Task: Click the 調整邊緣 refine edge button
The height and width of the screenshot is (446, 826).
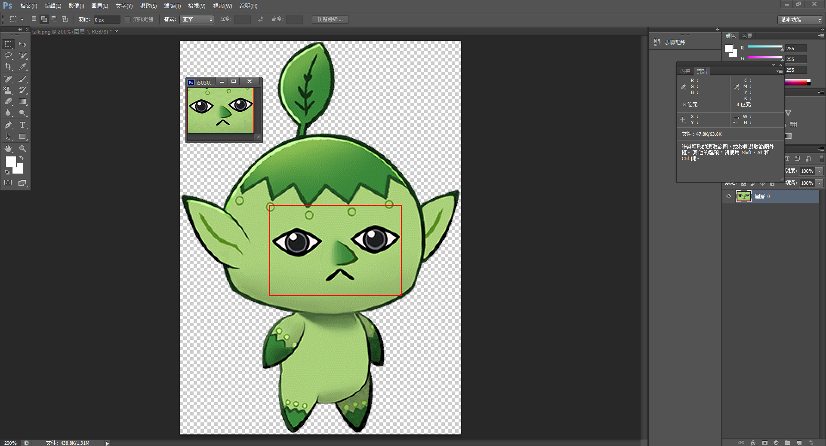Action: (330, 19)
